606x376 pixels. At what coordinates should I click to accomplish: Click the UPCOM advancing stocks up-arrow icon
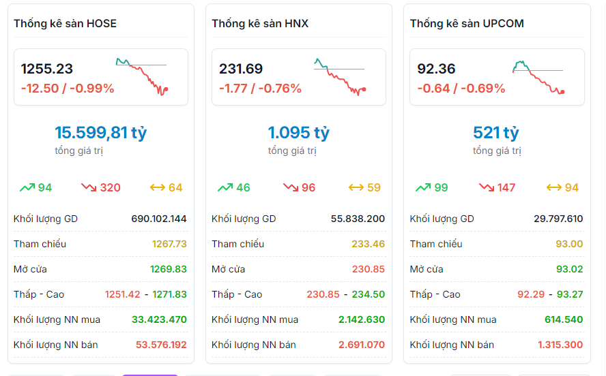423,187
